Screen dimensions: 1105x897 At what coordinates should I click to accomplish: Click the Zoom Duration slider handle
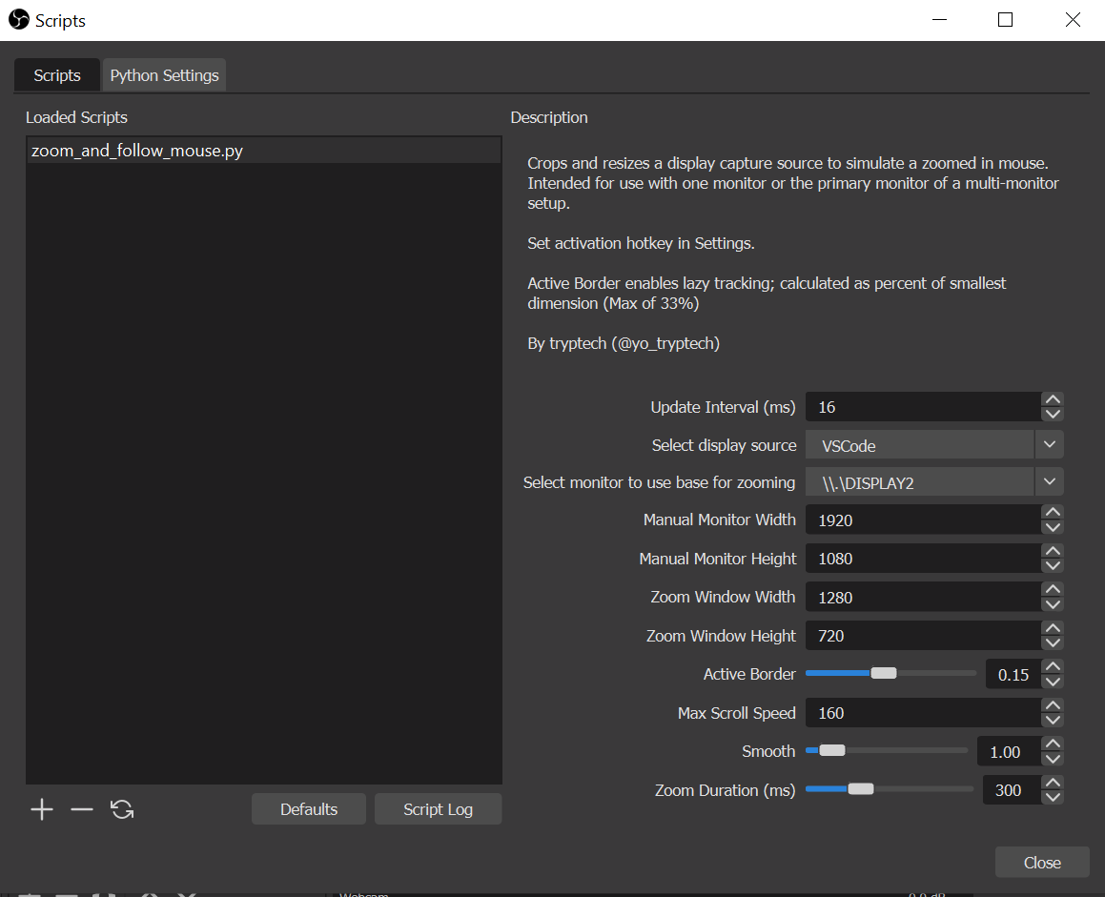pyautogui.click(x=861, y=788)
